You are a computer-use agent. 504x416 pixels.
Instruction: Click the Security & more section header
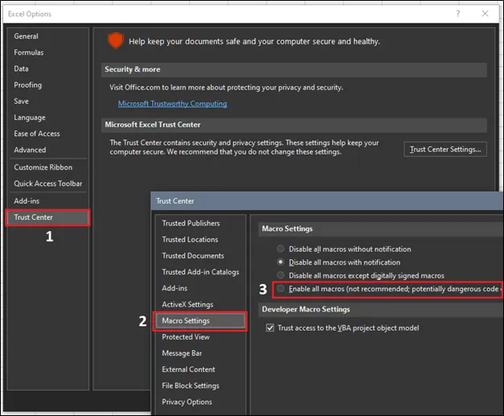(294, 70)
